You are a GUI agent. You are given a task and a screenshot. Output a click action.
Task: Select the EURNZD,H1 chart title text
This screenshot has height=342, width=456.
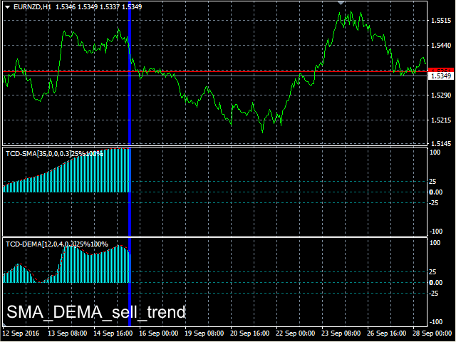click(x=32, y=7)
